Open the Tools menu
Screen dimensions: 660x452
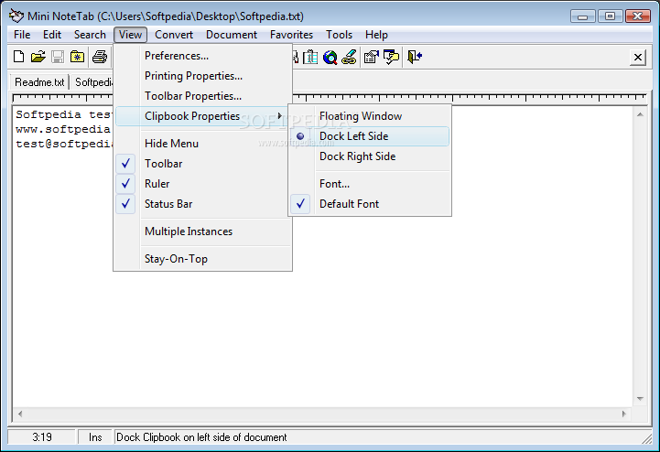point(339,35)
